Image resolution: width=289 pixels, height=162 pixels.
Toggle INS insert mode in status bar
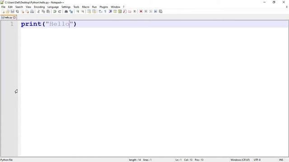point(281,160)
